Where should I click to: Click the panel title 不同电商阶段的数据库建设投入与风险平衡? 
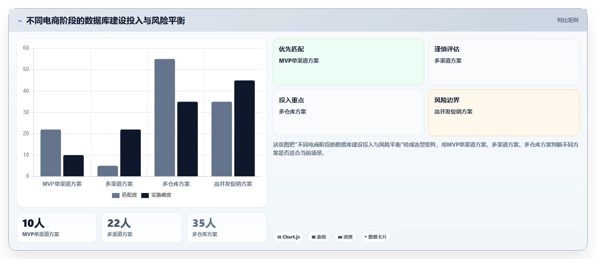[106, 20]
